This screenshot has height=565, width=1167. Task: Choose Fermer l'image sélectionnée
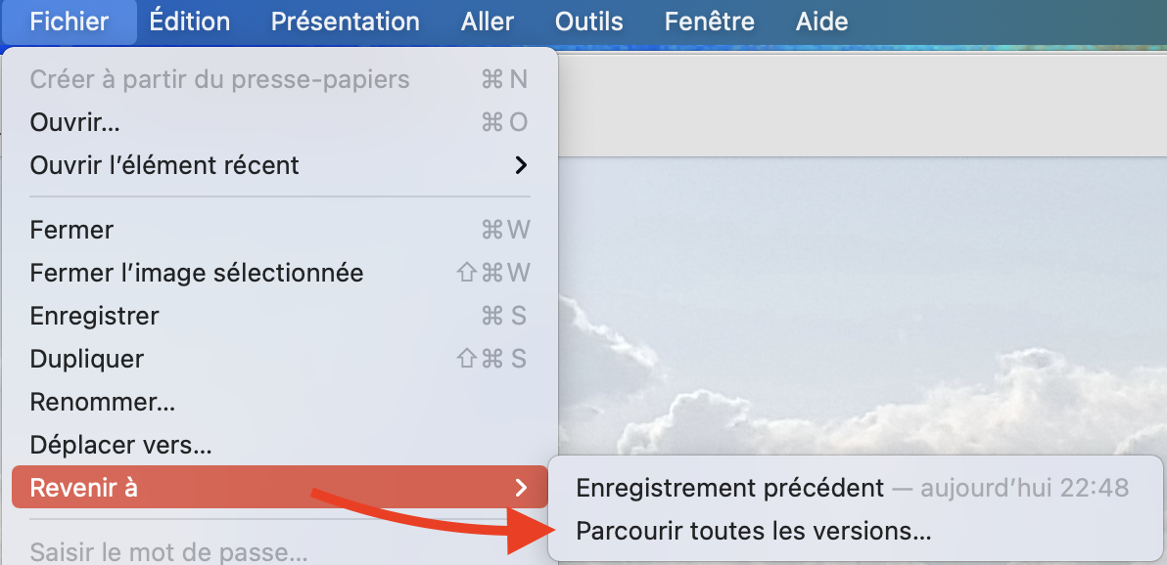[197, 273]
